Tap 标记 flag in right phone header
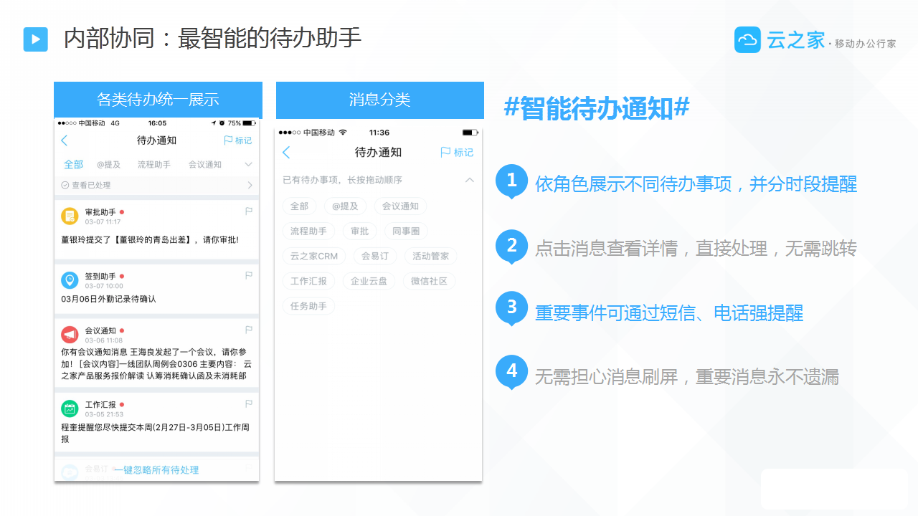918x516 pixels. [456, 152]
